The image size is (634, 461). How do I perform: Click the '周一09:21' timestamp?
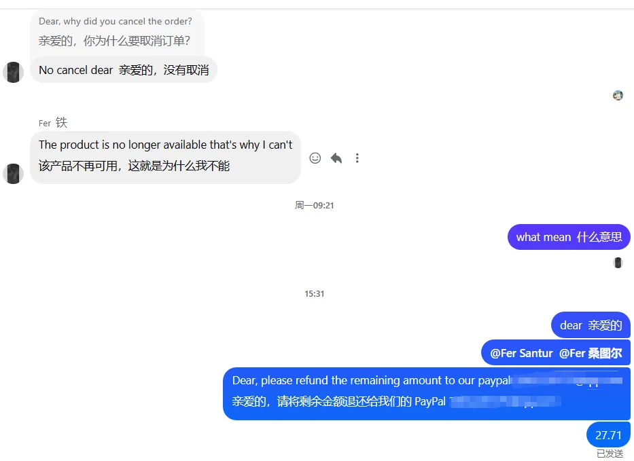314,205
